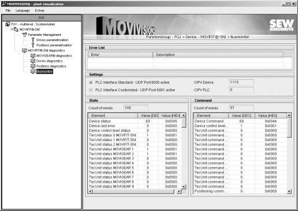Select Device control level status row
The width and height of the screenshot is (298, 211).
(135, 131)
